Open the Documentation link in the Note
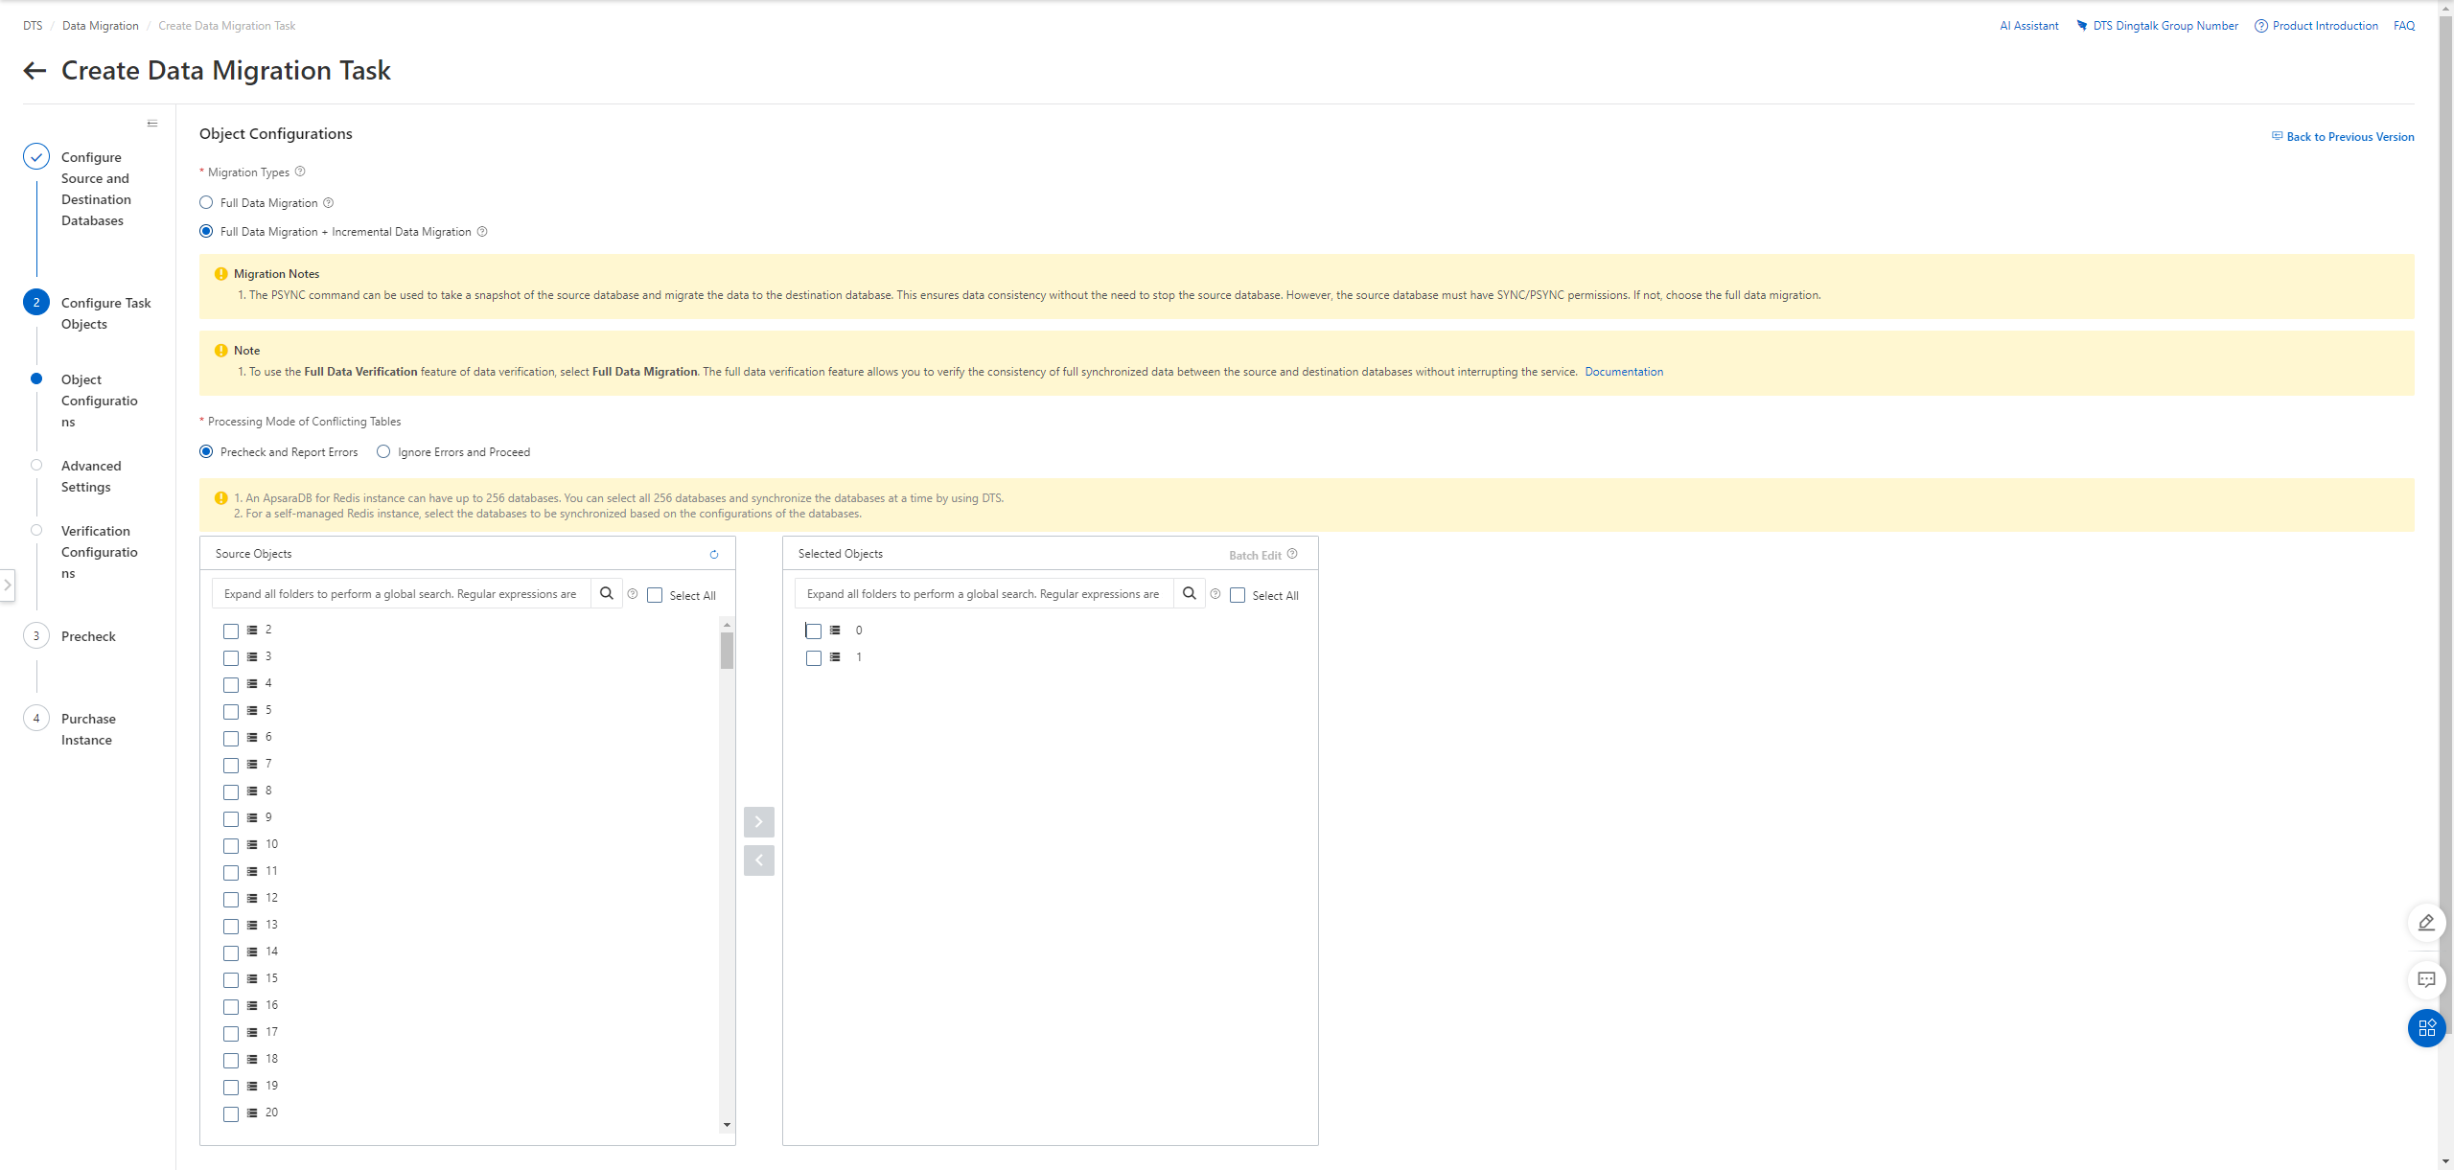Viewport: 2454px width, 1170px height. [x=1623, y=372]
